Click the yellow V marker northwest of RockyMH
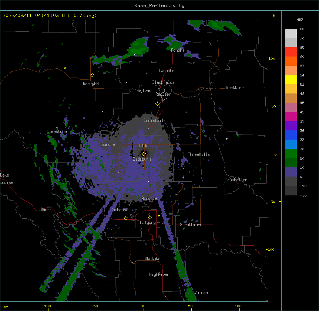 tap(65, 68)
